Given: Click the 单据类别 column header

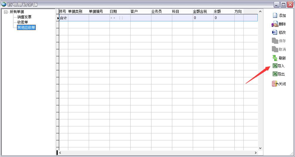Looking at the screenshot, I should (x=75, y=11).
